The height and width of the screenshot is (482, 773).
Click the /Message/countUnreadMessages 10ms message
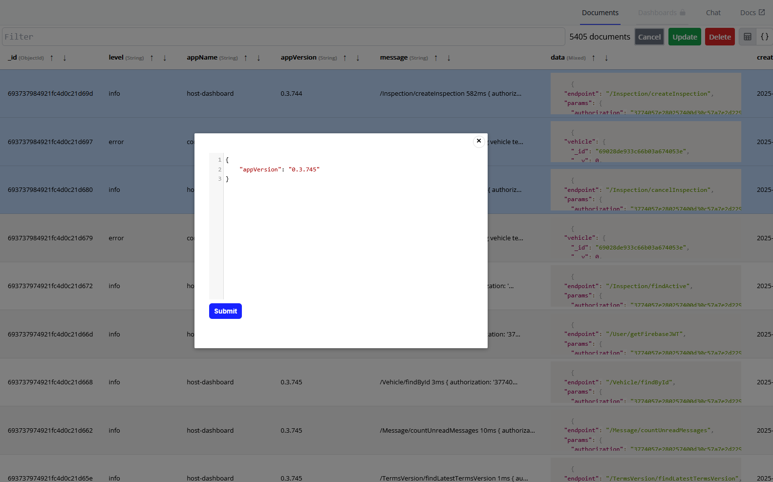pyautogui.click(x=457, y=430)
